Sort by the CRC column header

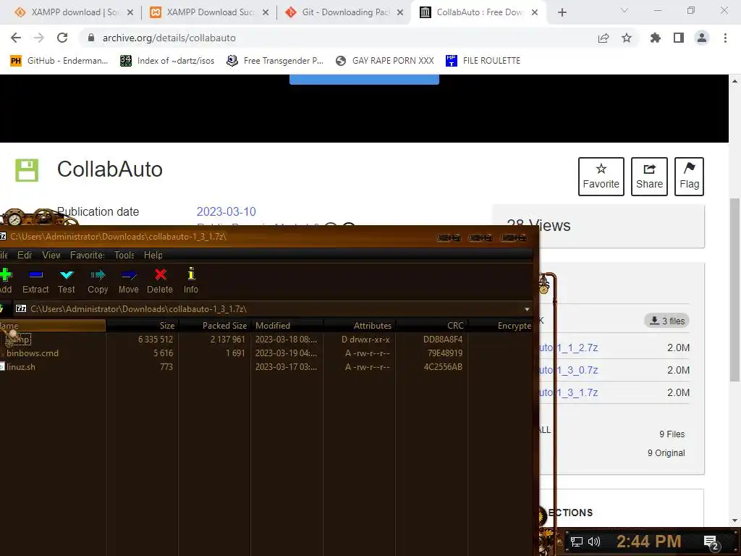(x=432, y=326)
